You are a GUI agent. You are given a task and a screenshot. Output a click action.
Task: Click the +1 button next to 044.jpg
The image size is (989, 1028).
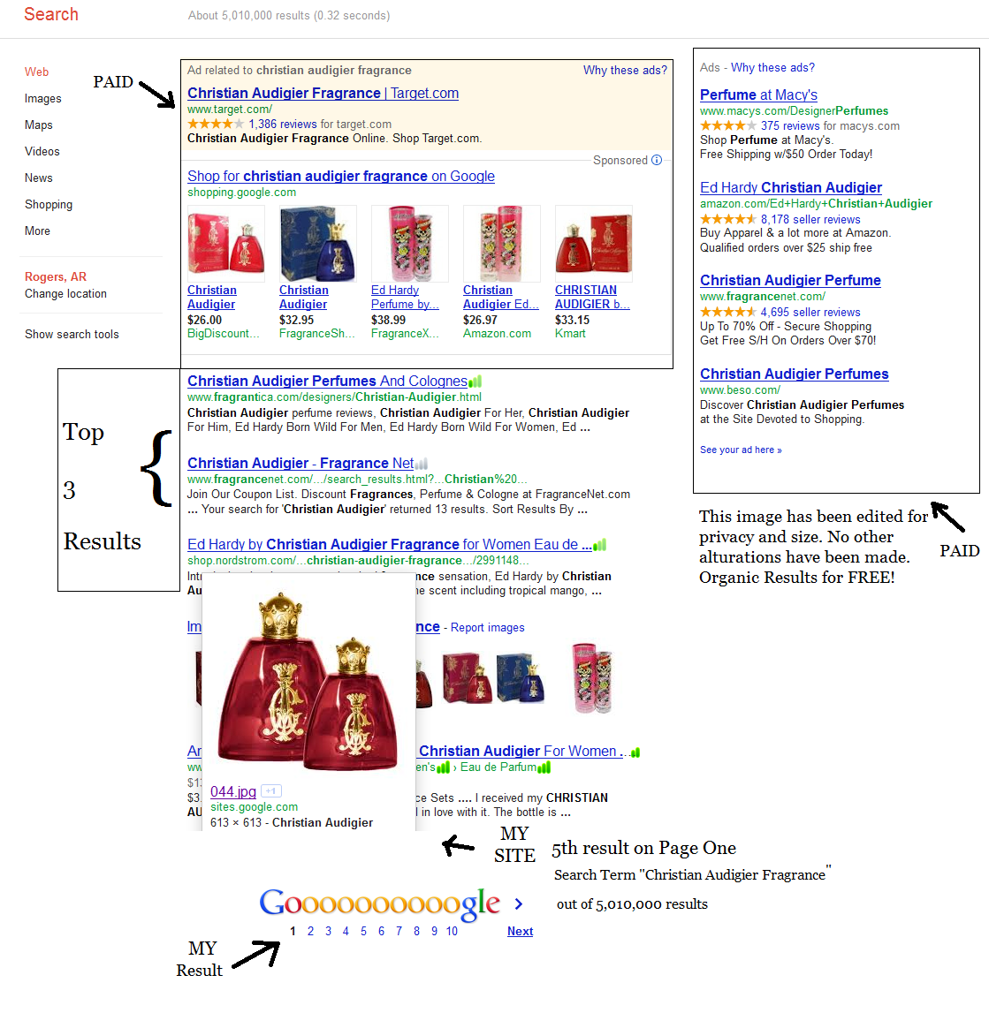point(271,791)
